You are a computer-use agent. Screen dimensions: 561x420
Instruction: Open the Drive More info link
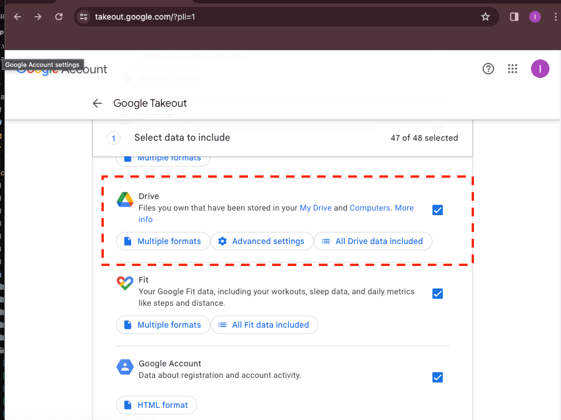404,208
